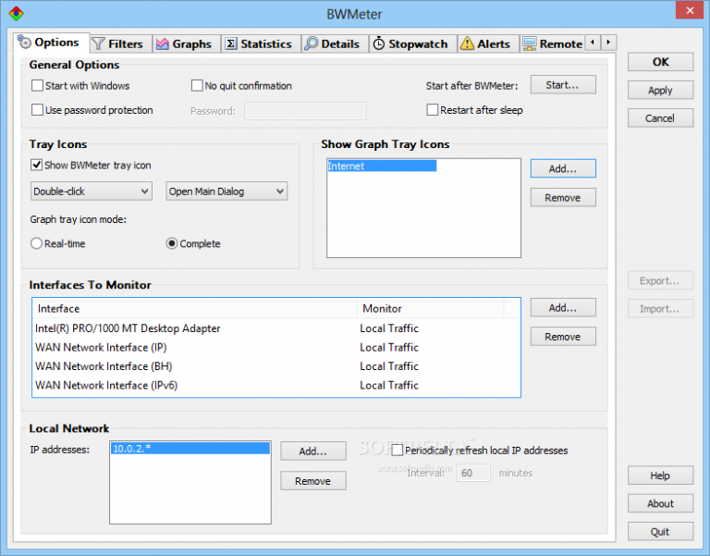Close the BWMeter window
This screenshot has height=556, width=710.
(x=689, y=10)
